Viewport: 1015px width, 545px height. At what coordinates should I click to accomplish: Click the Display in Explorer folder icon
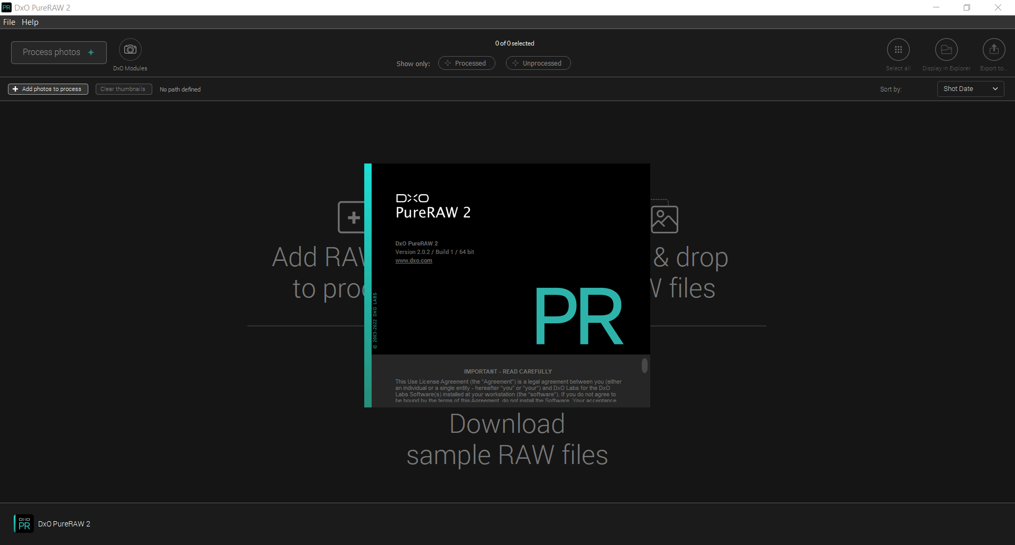coord(946,50)
